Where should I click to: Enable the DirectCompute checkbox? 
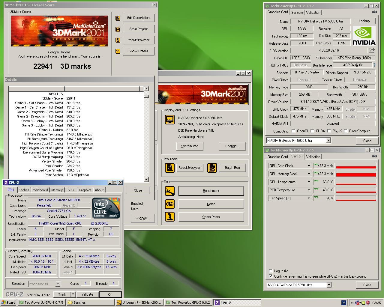[346, 131]
